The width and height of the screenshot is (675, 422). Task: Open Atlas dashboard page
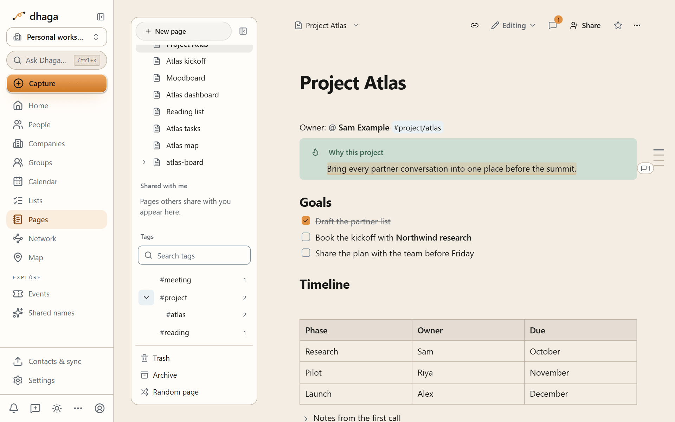[x=194, y=95]
